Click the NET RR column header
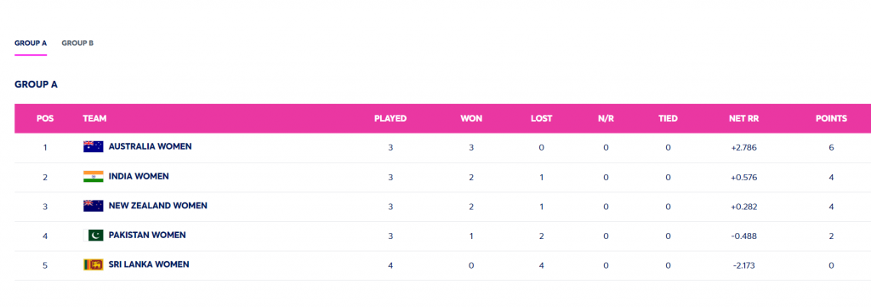Screen dimensions: 871x307 click(x=744, y=119)
